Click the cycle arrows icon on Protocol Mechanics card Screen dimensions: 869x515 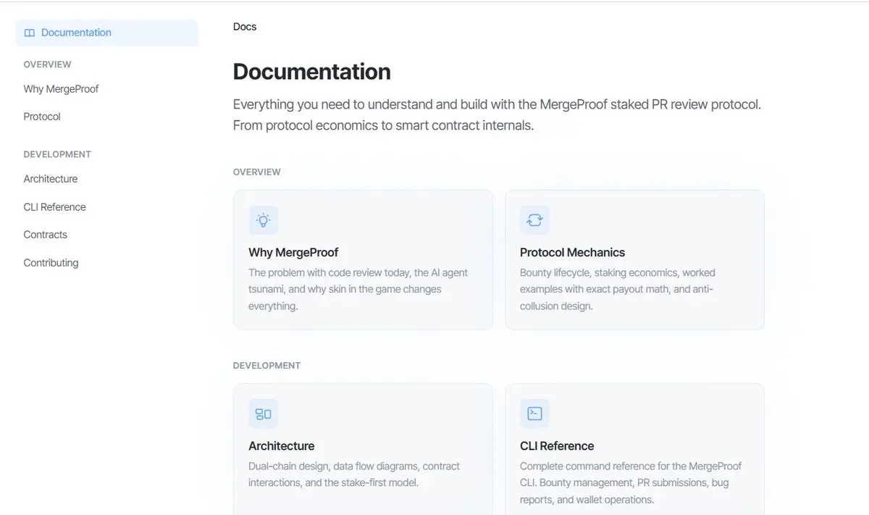point(534,220)
